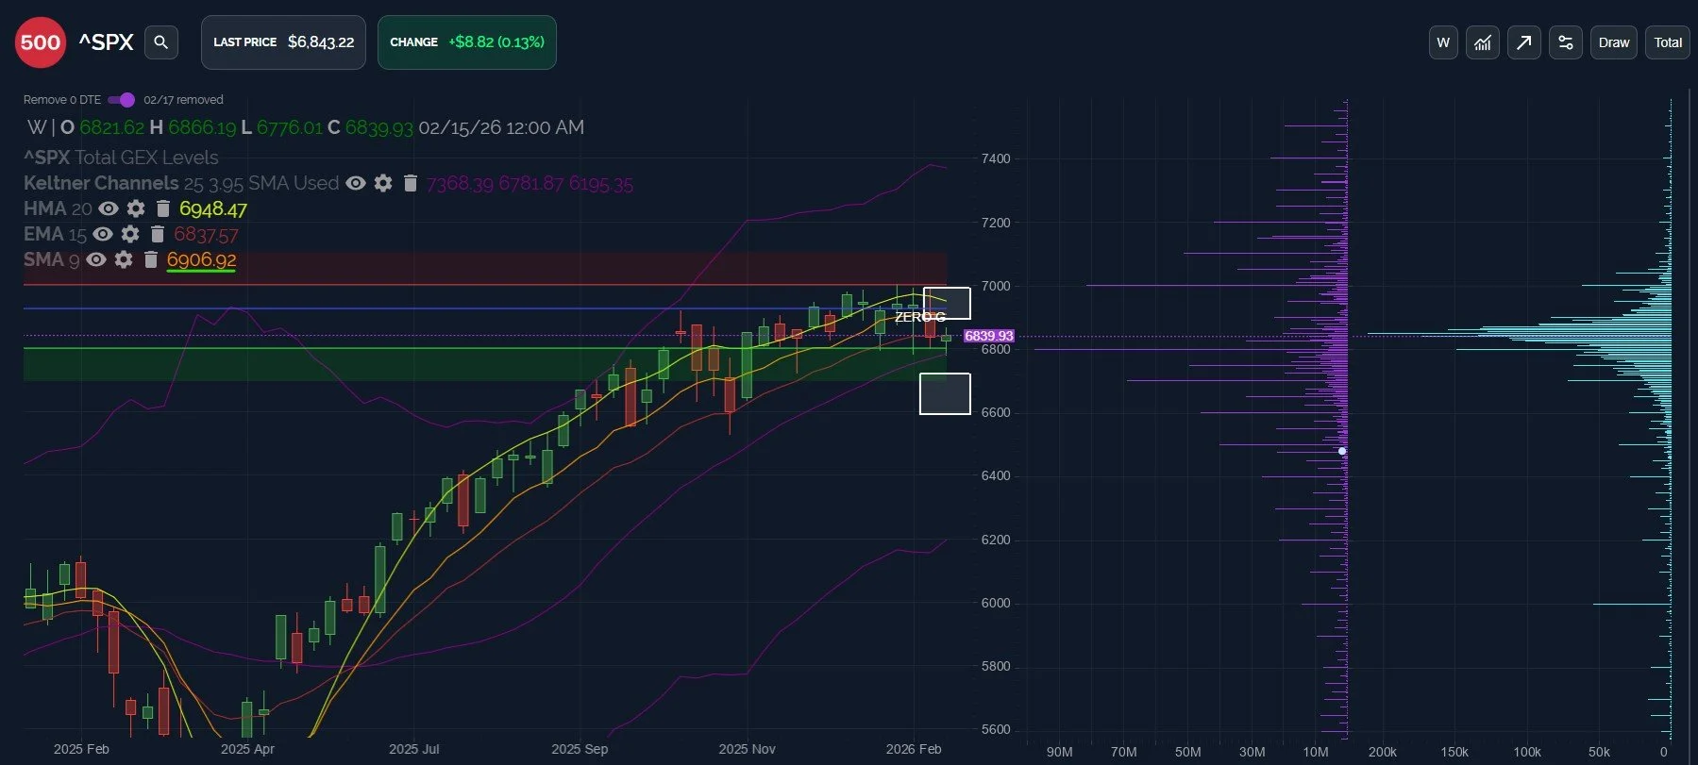Image resolution: width=1698 pixels, height=765 pixels.
Task: Open Keltner Channels settings gear
Action: [383, 183]
